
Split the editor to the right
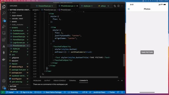pos(118,6)
